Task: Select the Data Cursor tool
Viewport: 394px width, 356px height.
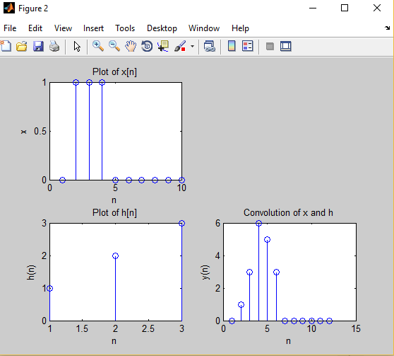Action: (163, 47)
